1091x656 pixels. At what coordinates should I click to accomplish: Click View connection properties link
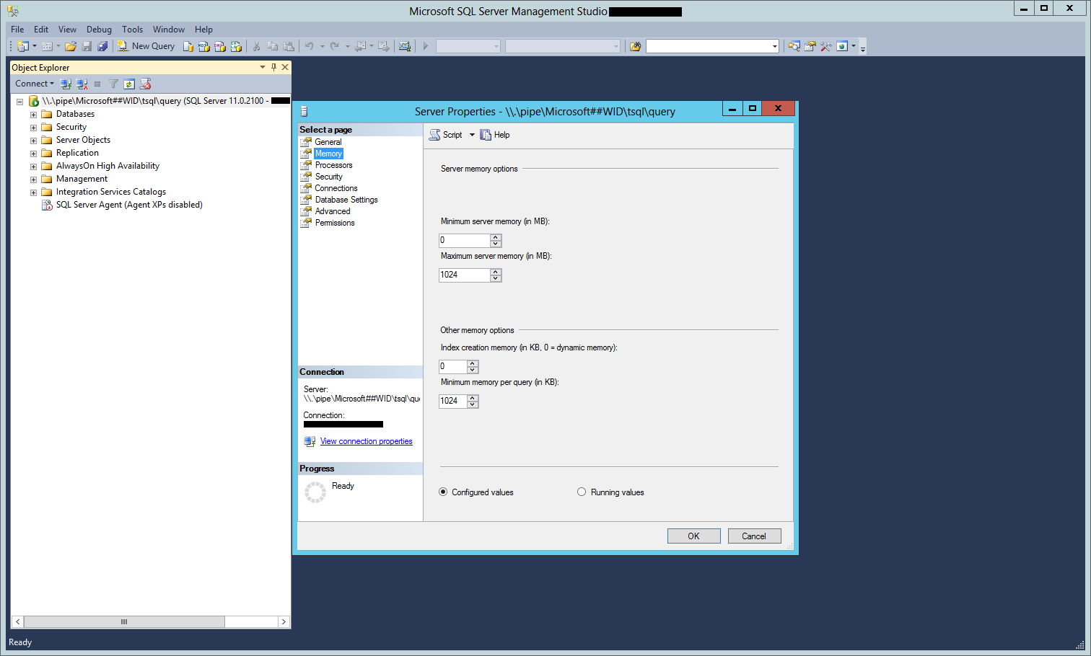(366, 441)
